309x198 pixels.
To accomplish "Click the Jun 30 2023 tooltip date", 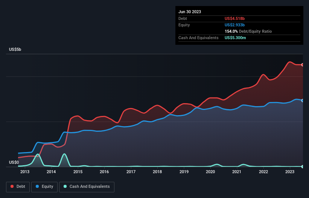I will pos(190,12).
